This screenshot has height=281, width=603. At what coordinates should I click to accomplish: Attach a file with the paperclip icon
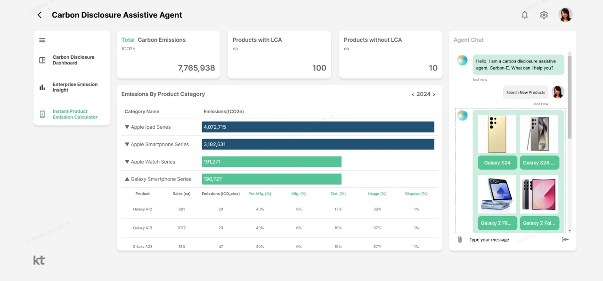[x=460, y=240]
